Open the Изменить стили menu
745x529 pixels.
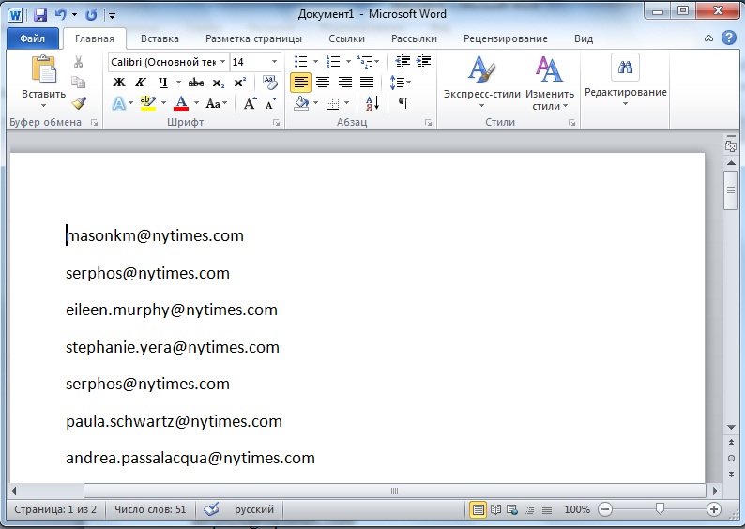[x=550, y=82]
